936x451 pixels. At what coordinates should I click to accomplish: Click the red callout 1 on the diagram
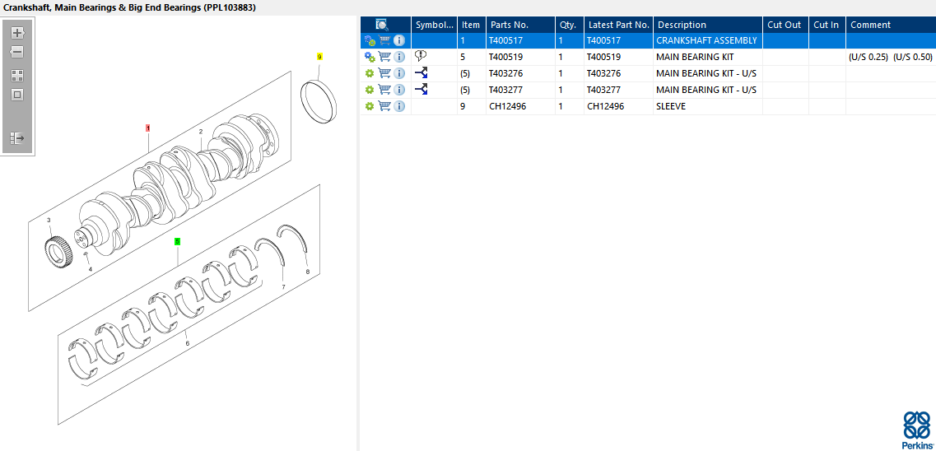tap(147, 128)
